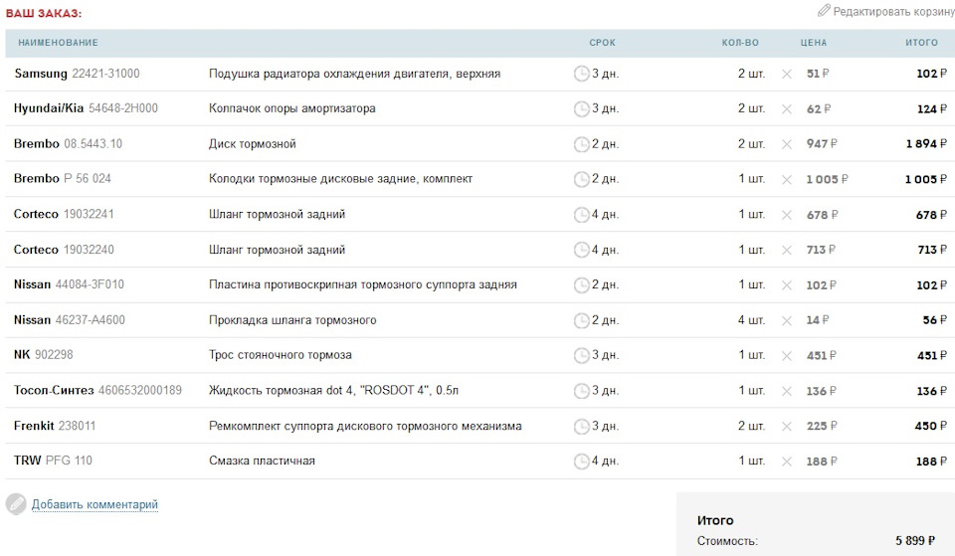Click description Пластина противоскрипная тормозного суппорта
The image size is (955, 556).
pos(363,284)
